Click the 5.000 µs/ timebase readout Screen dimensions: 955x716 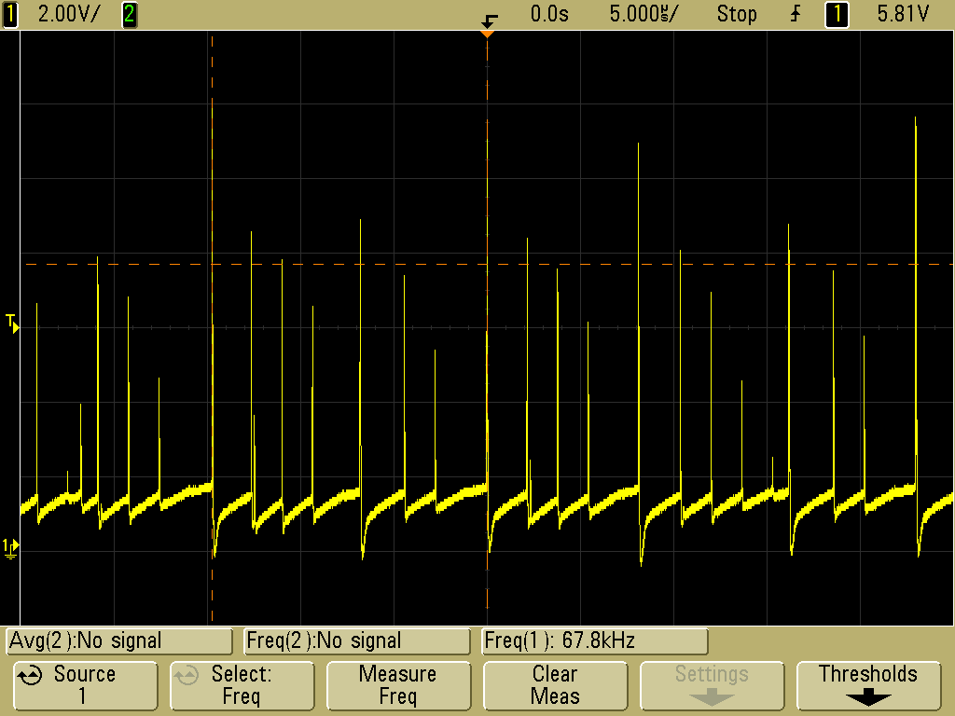pos(644,14)
